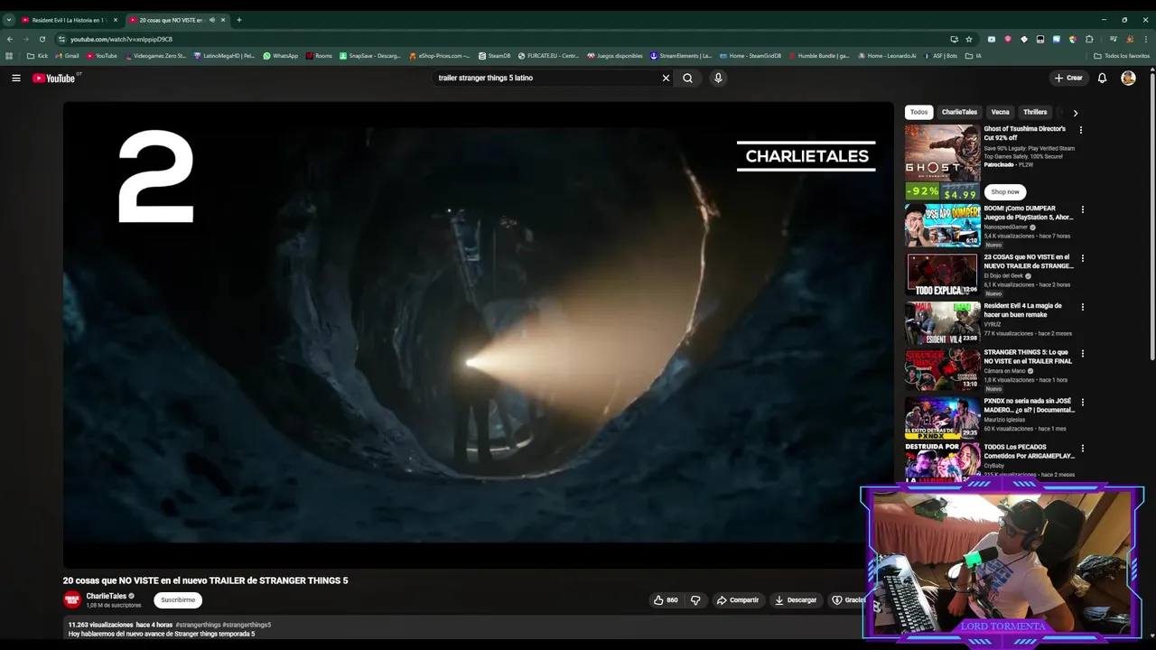Close the 20 cosas que NO VISTE tab
The width and height of the screenshot is (1156, 650).
[x=223, y=20]
